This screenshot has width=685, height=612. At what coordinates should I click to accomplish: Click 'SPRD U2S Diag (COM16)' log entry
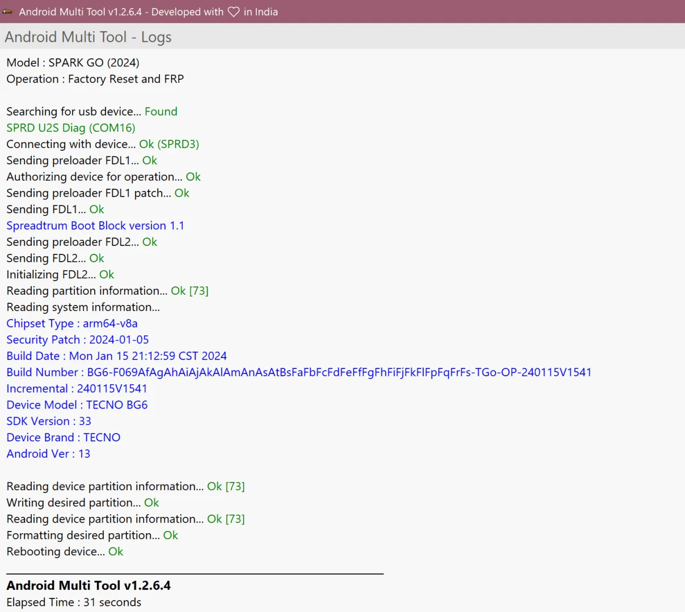click(71, 128)
